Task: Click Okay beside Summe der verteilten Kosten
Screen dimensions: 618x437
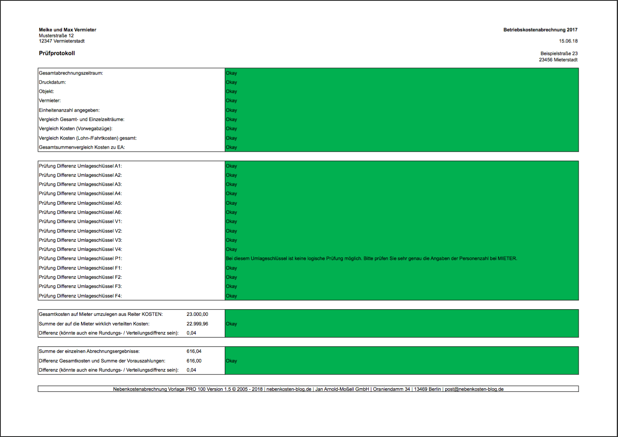Action: point(231,324)
